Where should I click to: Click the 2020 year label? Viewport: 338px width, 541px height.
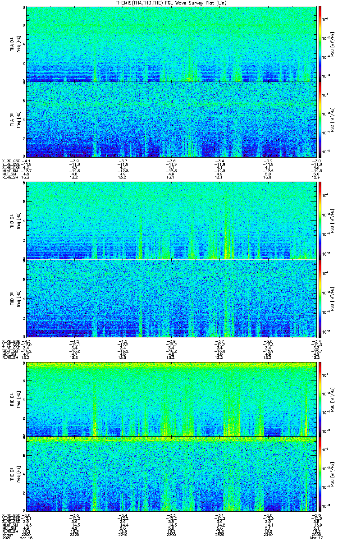pos(7,538)
